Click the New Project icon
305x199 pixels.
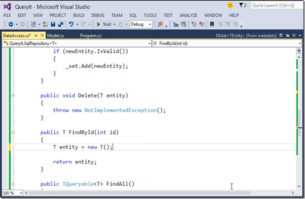point(33,24)
